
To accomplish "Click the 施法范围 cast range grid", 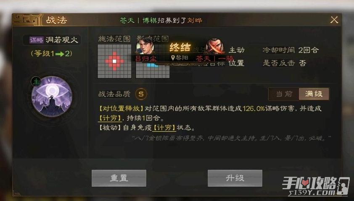I will pyautogui.click(x=114, y=61).
